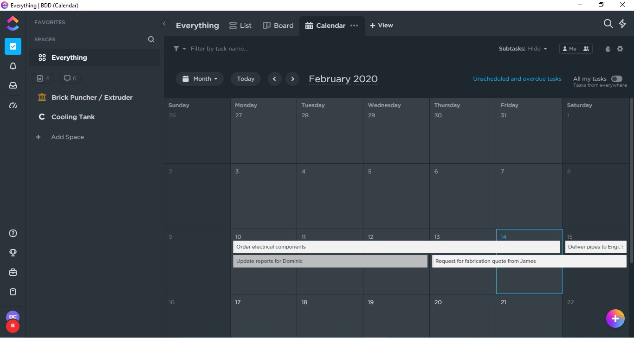Toggle the All my tasks switch

pos(616,79)
